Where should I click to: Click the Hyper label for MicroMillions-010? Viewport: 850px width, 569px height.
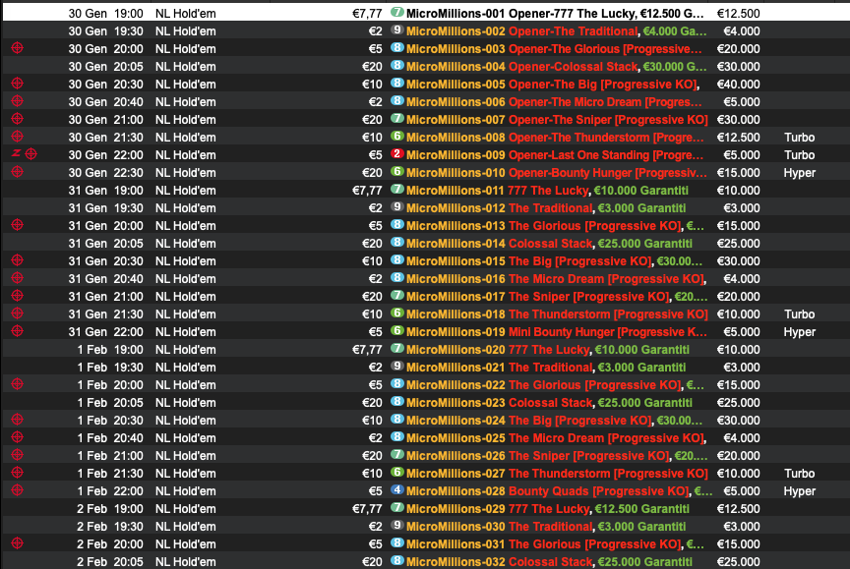pos(800,173)
